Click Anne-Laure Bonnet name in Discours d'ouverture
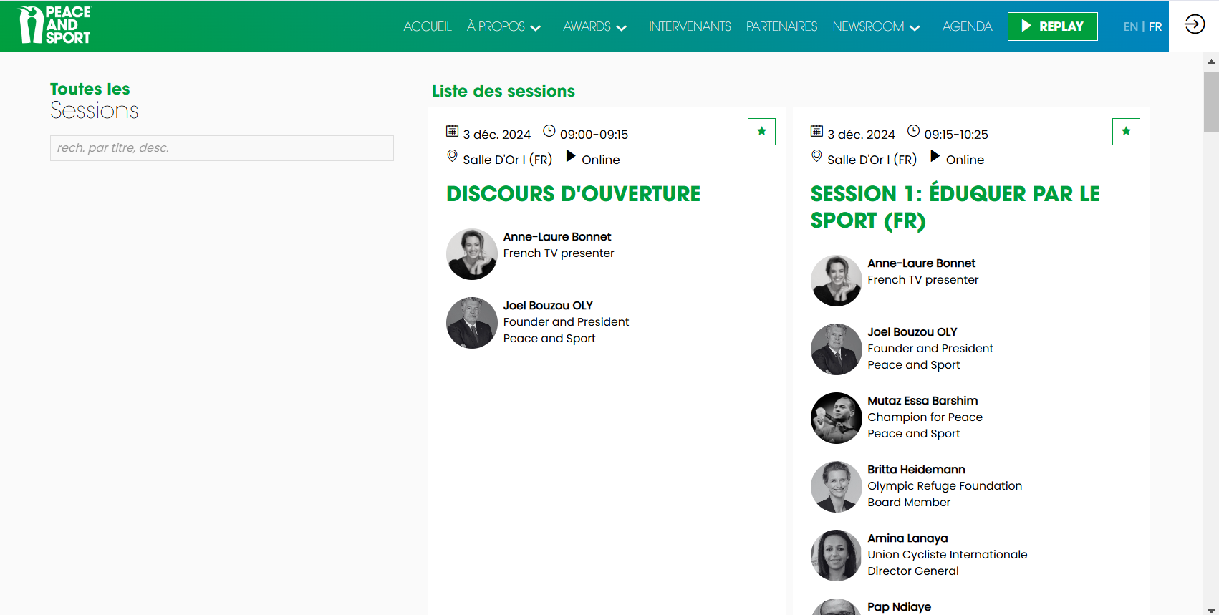This screenshot has height=615, width=1219. (x=557, y=237)
